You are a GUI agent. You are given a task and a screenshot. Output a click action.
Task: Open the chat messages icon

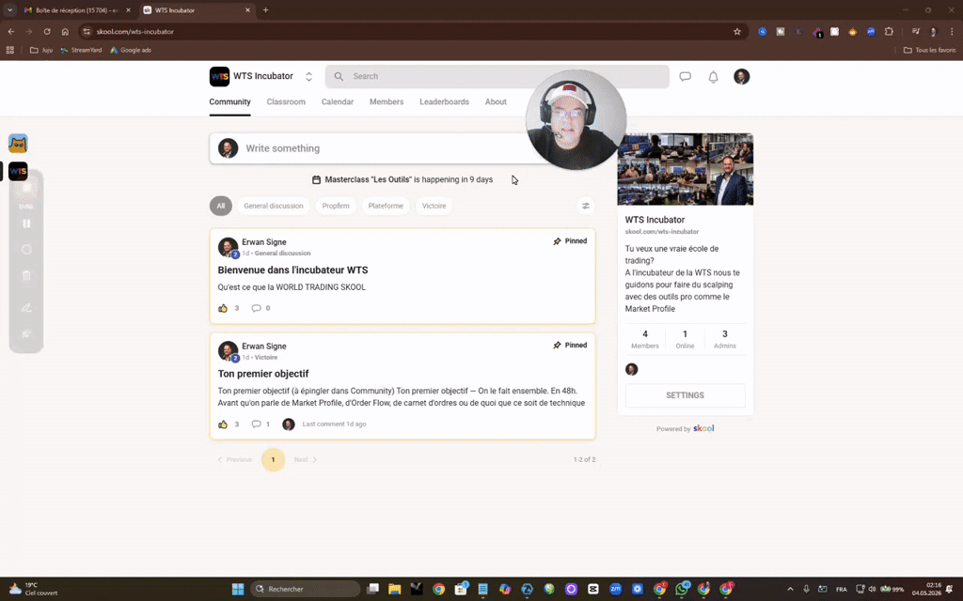click(685, 77)
